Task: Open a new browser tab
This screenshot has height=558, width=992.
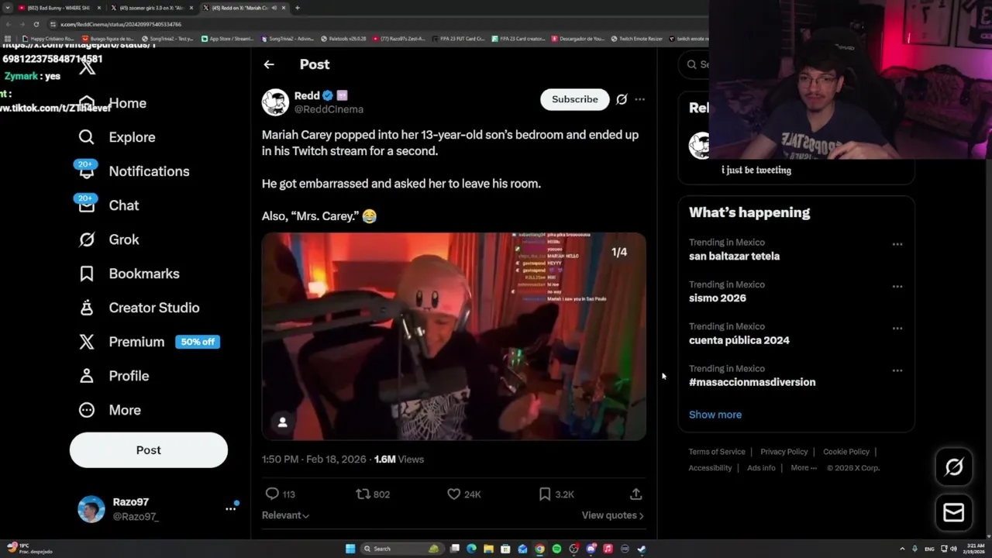Action: 298,8
